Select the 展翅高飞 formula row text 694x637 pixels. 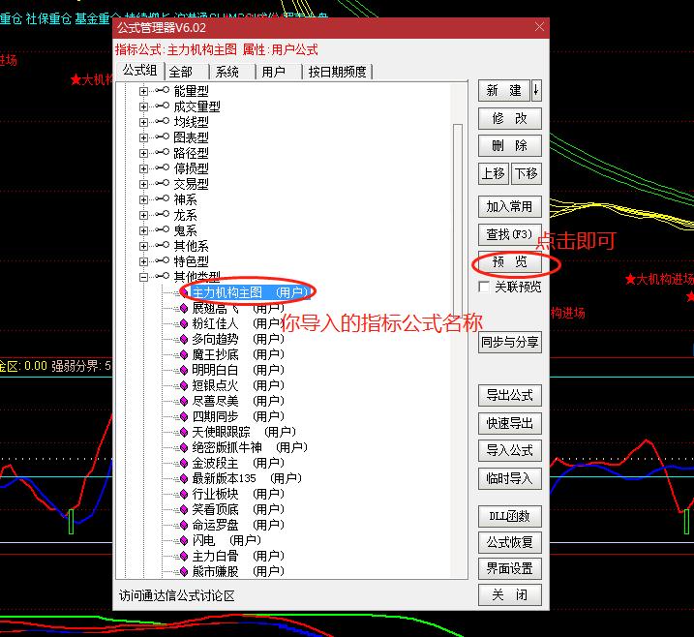tap(238, 308)
